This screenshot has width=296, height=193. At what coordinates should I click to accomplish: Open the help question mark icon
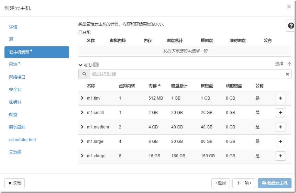click(x=291, y=25)
